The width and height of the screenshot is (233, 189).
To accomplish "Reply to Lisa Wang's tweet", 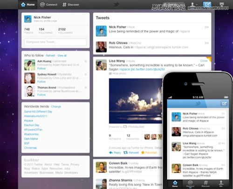I will click(115, 153).
